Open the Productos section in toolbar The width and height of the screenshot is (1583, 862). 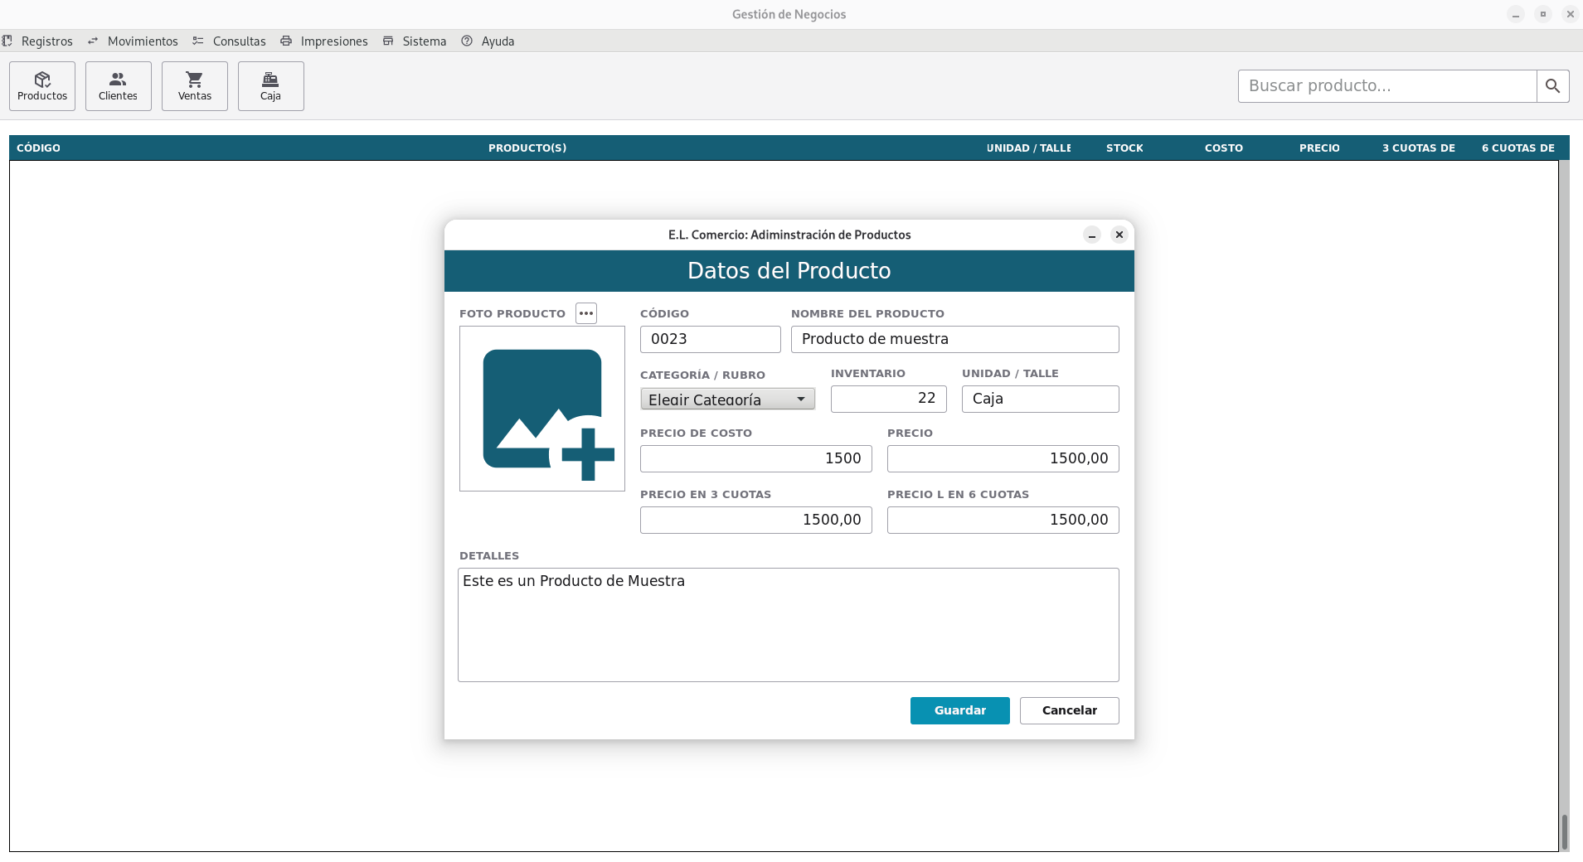click(42, 86)
